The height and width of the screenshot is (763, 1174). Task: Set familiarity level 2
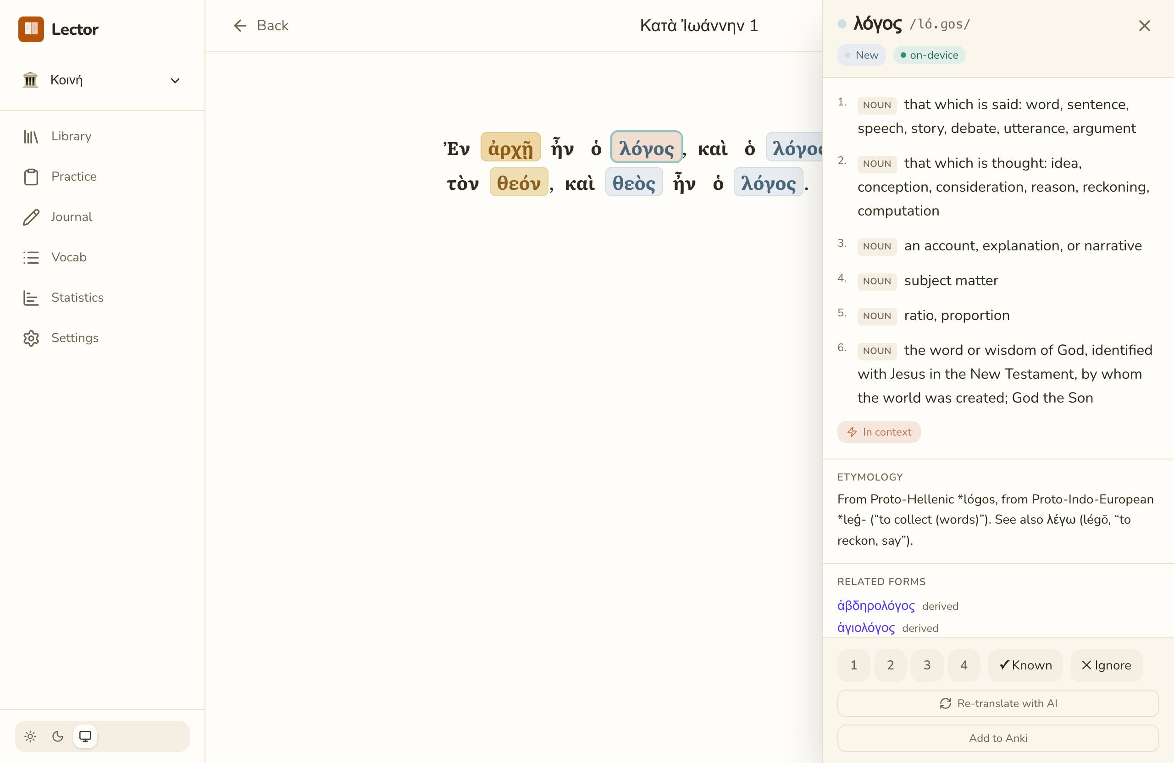[891, 665]
